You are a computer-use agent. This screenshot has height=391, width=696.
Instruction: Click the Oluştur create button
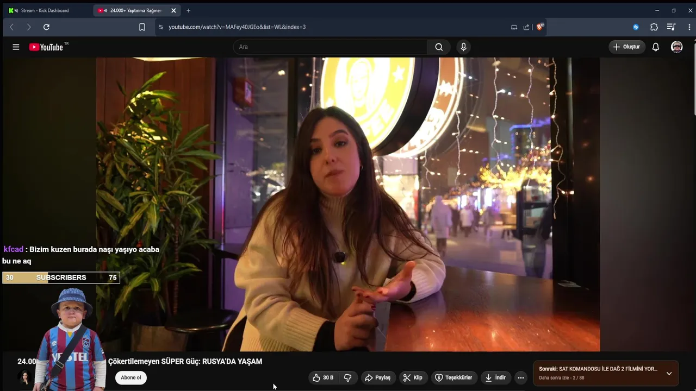pos(627,47)
